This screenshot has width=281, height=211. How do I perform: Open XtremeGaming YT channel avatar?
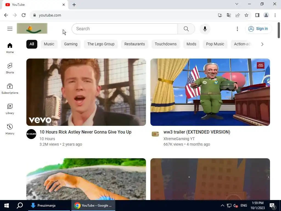point(155,134)
